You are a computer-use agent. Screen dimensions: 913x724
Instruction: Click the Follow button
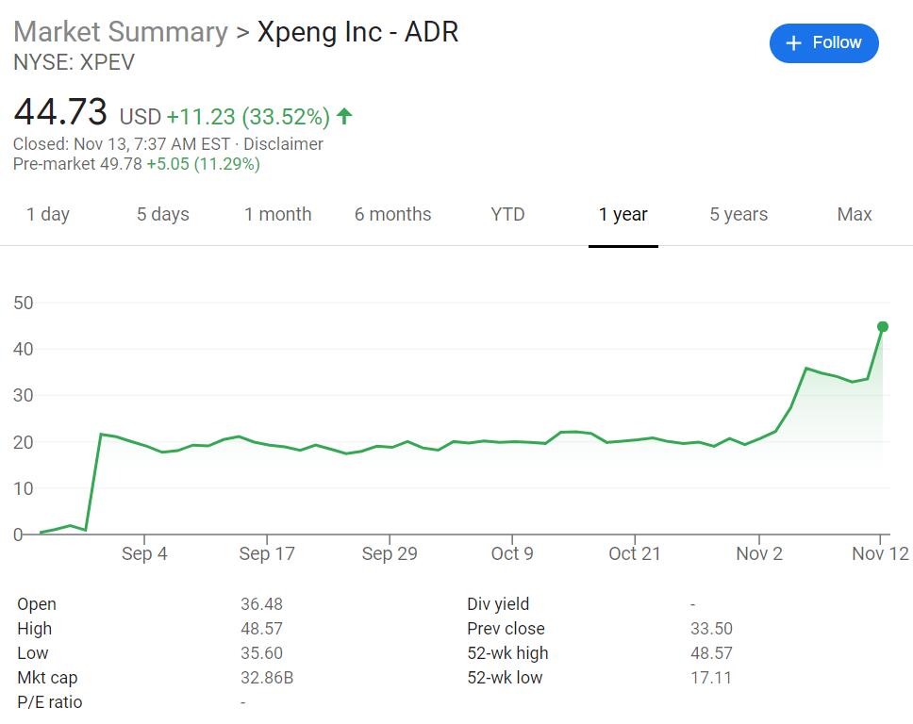pos(824,42)
